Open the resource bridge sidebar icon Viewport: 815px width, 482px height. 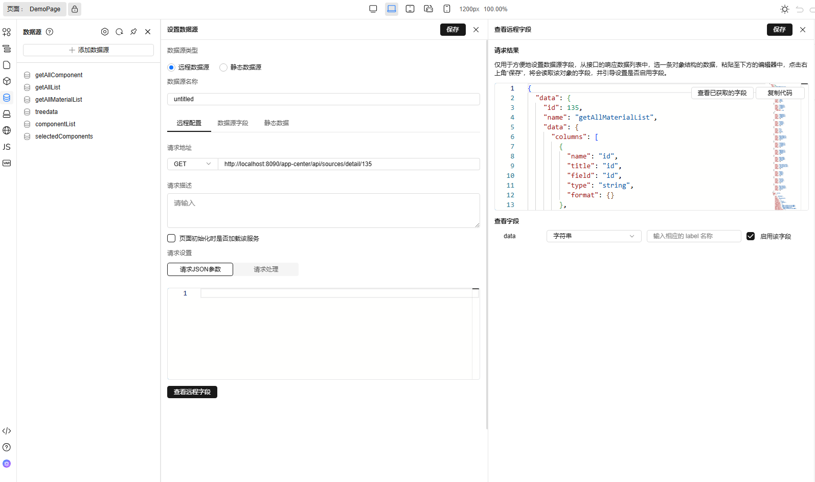7,114
